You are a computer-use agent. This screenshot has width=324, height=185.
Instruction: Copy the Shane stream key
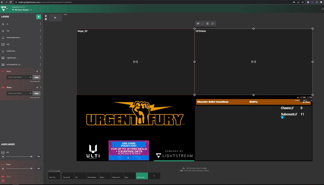(36, 93)
